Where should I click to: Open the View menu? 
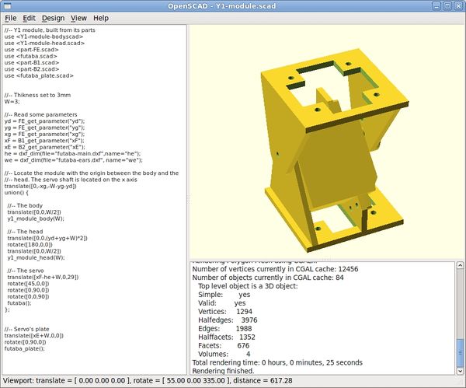tap(78, 17)
